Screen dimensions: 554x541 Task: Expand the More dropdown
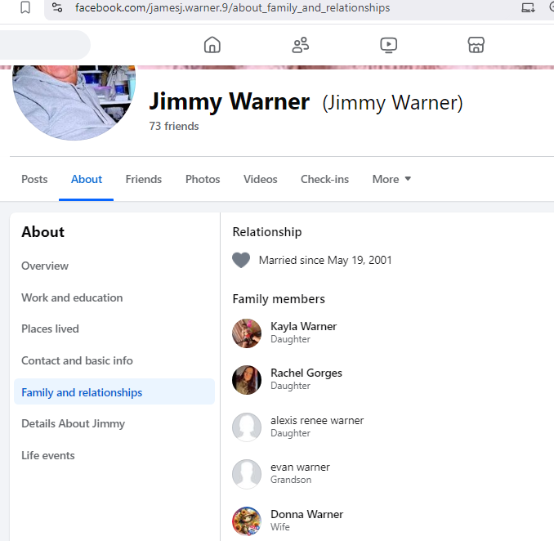click(391, 179)
